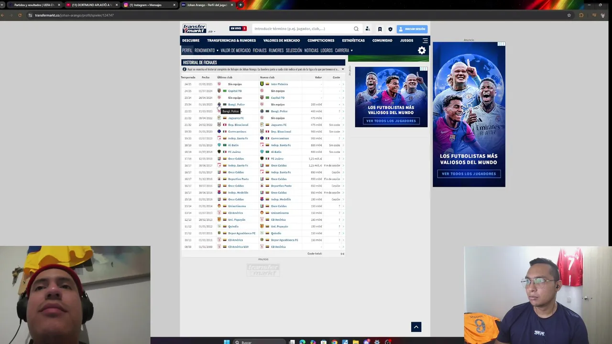Image resolution: width=612 pixels, height=344 pixels.
Task: Open the hamburger menu icon
Action: (x=425, y=41)
